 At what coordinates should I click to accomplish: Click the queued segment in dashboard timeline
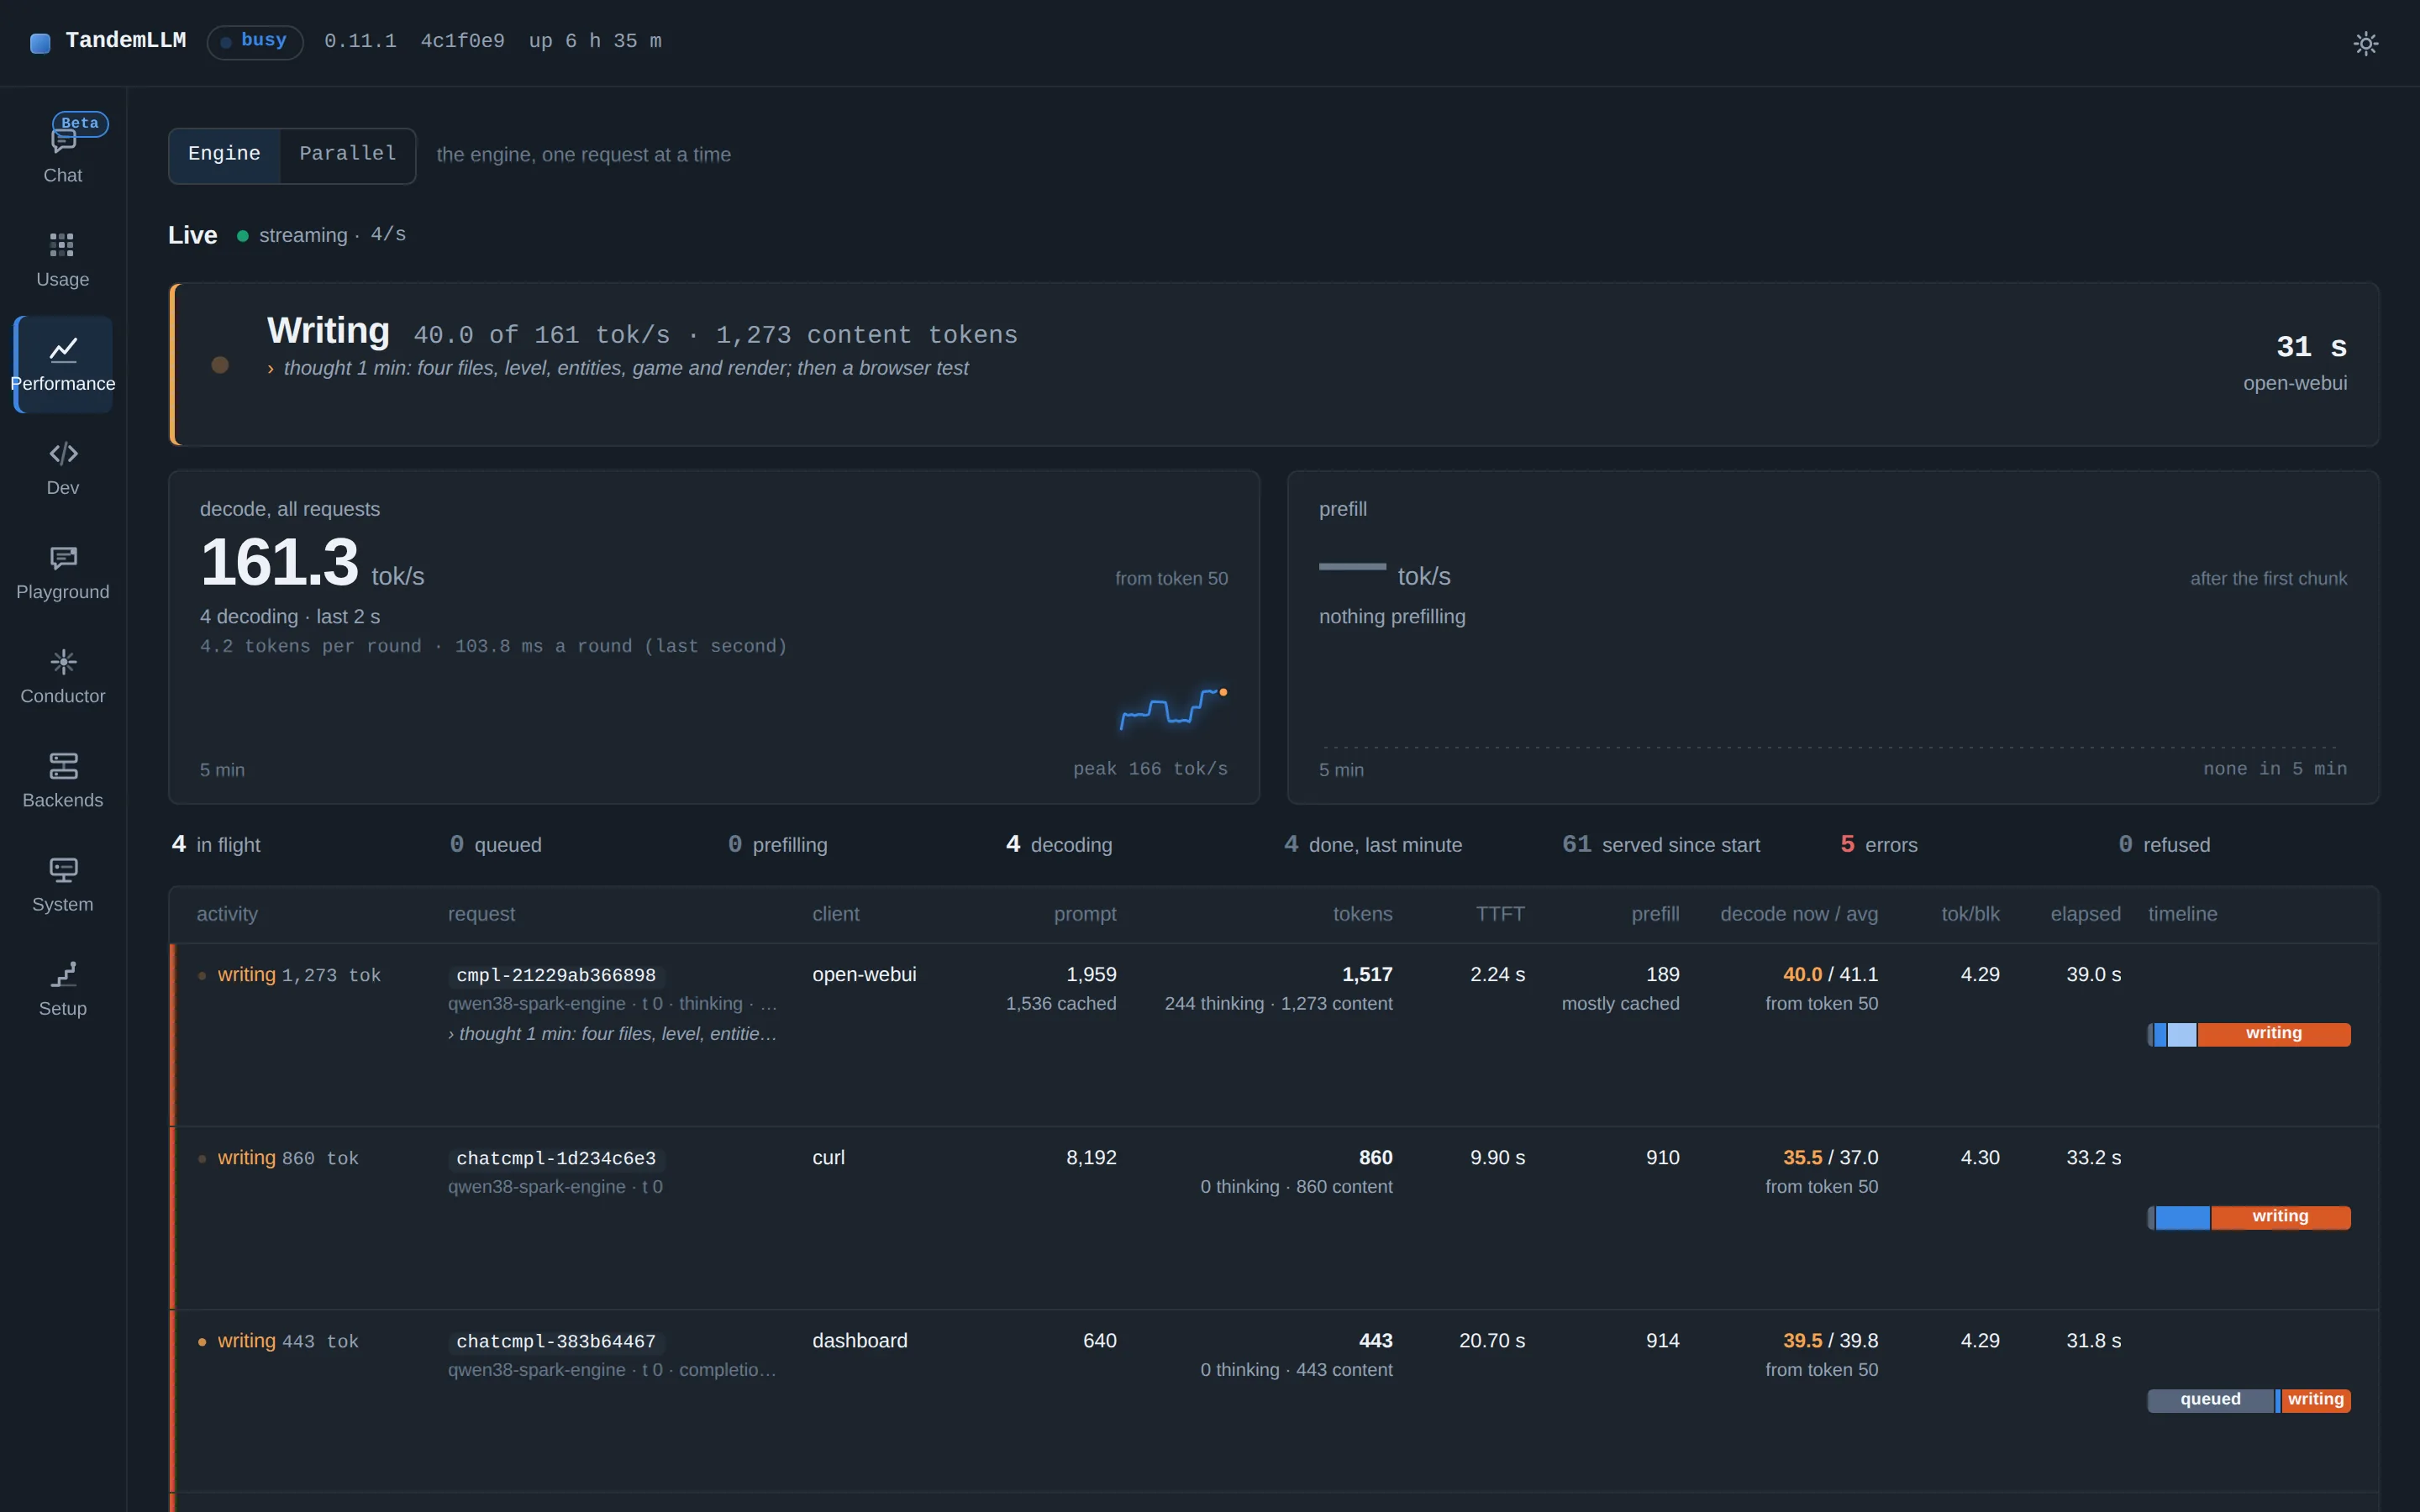(x=2210, y=1400)
